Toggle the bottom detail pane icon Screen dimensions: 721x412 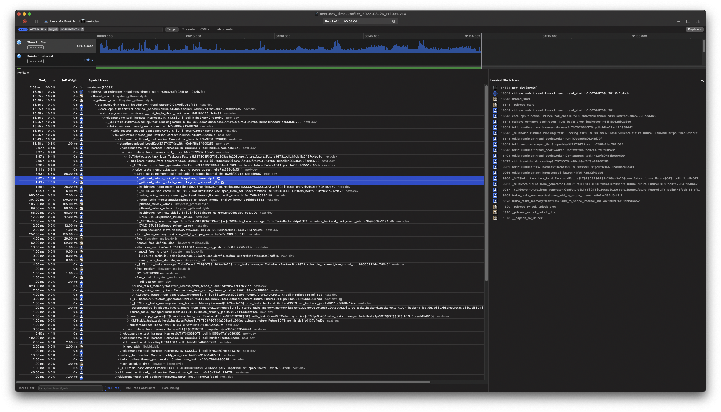[688, 22]
